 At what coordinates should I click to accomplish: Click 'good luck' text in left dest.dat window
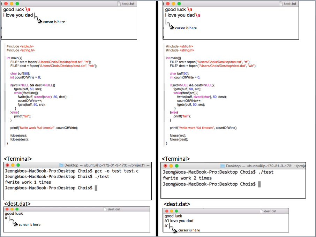click(x=14, y=214)
